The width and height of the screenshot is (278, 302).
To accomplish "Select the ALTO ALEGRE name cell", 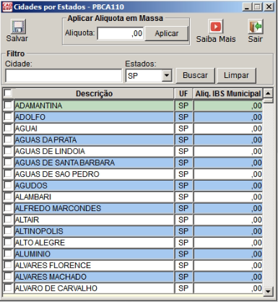I will [x=94, y=242].
